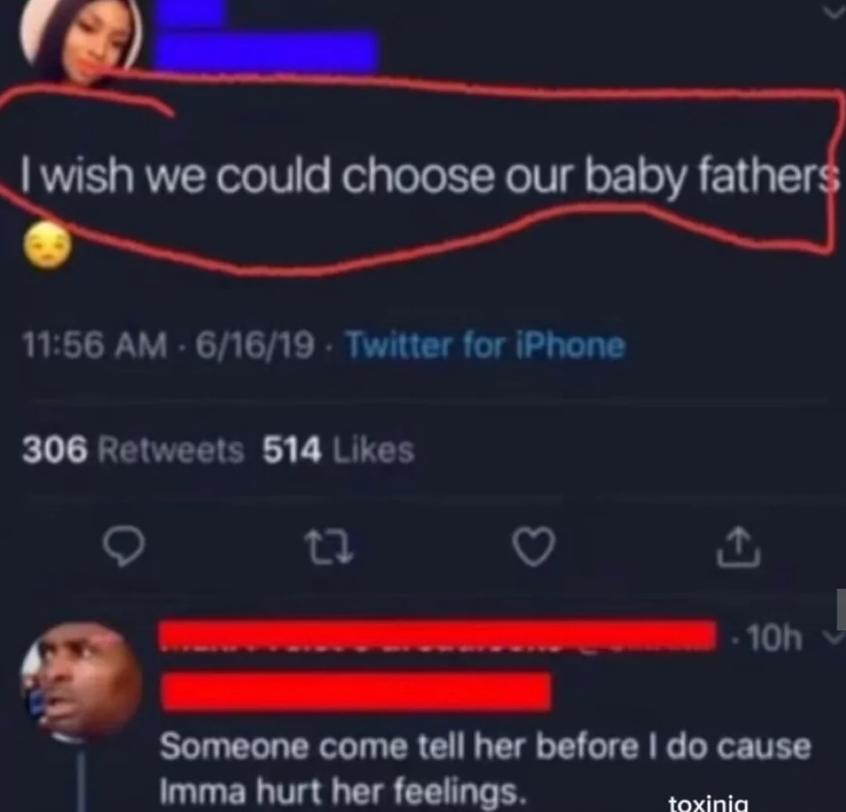Open the share upload icon
The width and height of the screenshot is (846, 812).
(x=738, y=547)
